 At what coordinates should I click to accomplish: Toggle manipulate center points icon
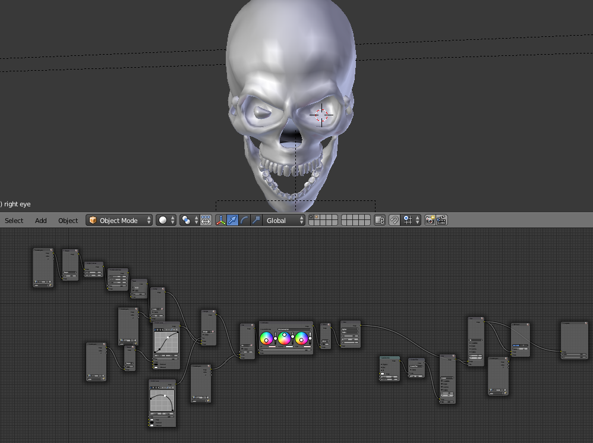coord(206,220)
